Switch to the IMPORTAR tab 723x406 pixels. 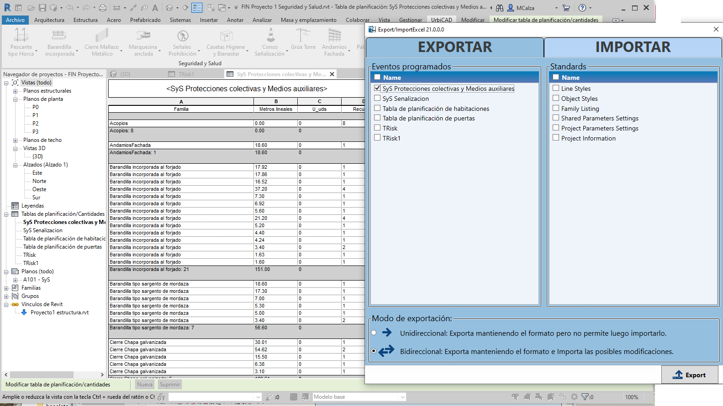pyautogui.click(x=633, y=47)
